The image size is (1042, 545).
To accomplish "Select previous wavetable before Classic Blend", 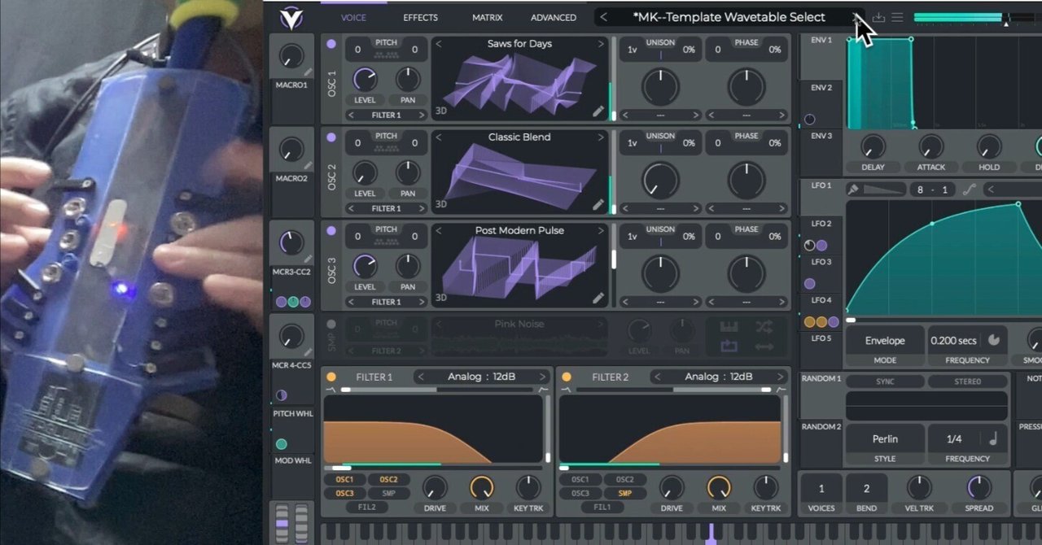I will [438, 137].
